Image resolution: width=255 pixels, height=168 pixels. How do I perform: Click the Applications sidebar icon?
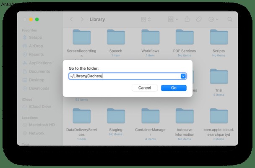pos(25,63)
